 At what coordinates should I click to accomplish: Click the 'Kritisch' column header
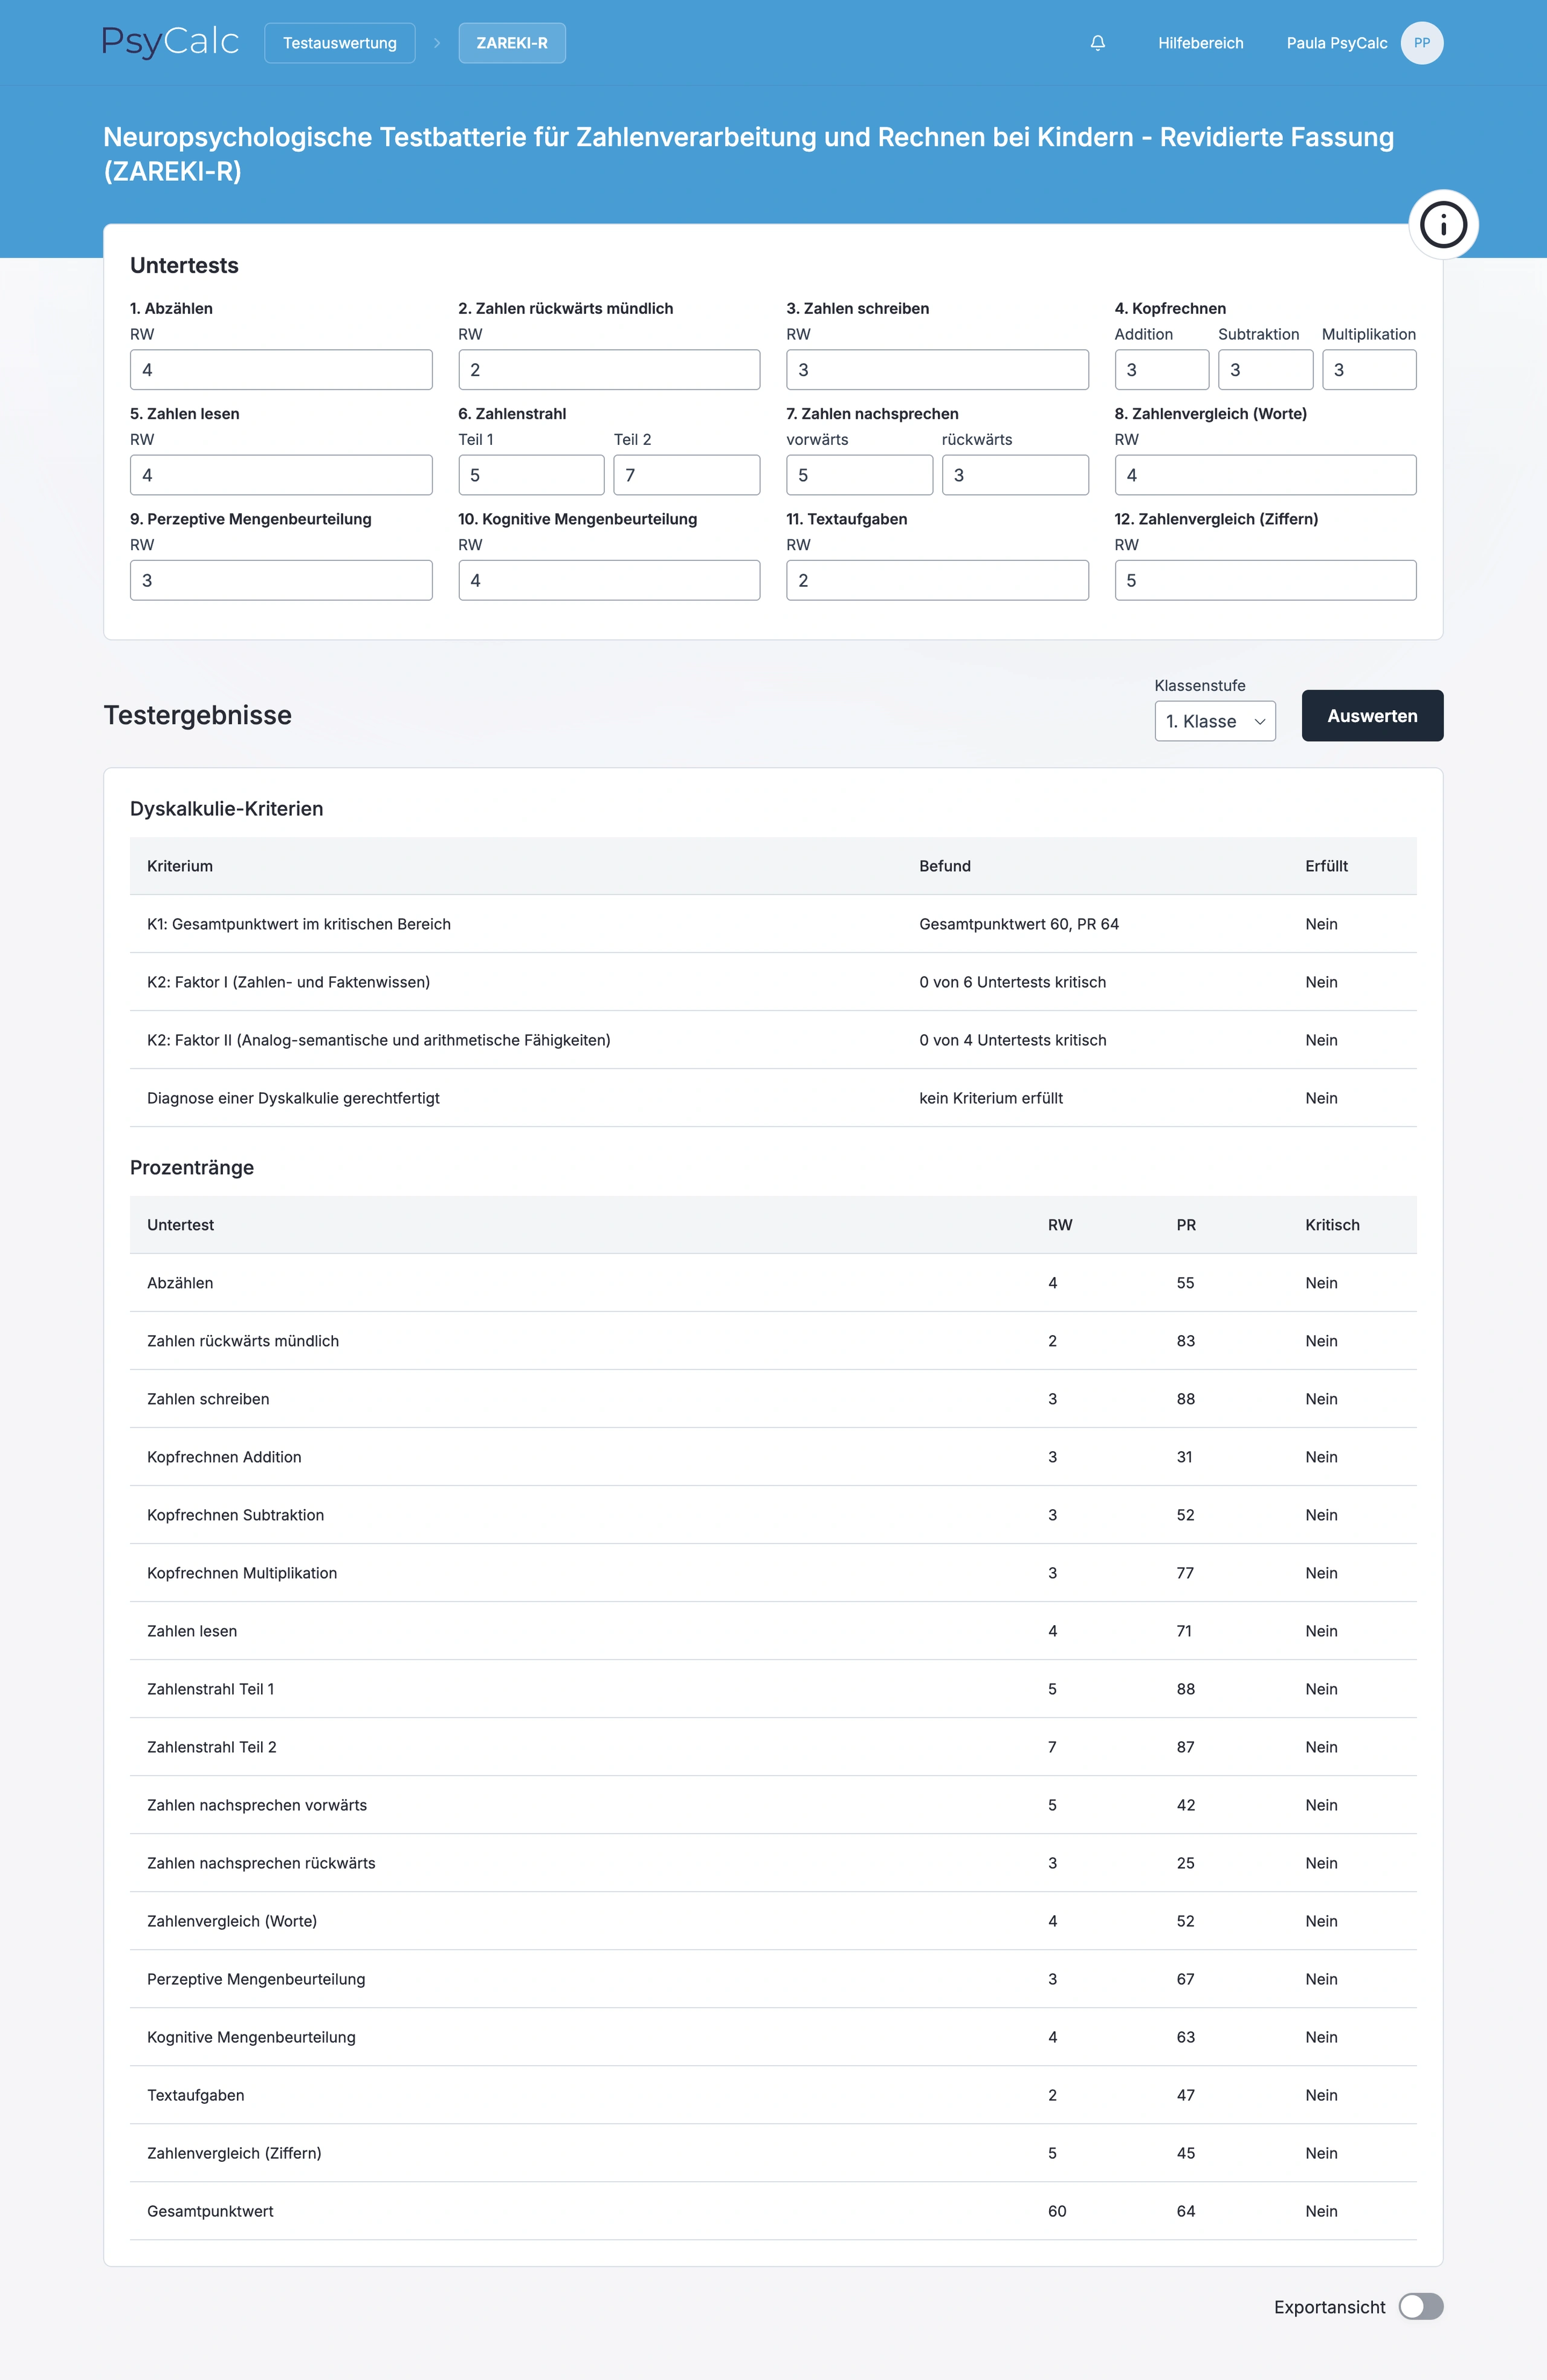(x=1331, y=1225)
